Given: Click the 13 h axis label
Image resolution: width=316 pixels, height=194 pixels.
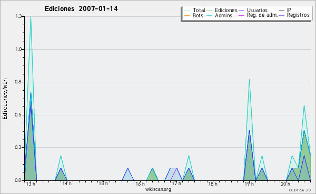Looking at the screenshot, I should click(31, 184).
